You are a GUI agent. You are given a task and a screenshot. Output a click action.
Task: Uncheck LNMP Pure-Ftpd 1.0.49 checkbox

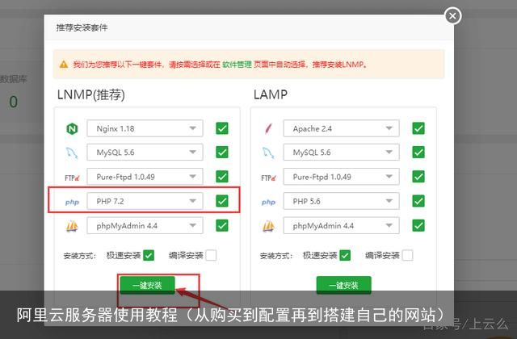(x=222, y=177)
